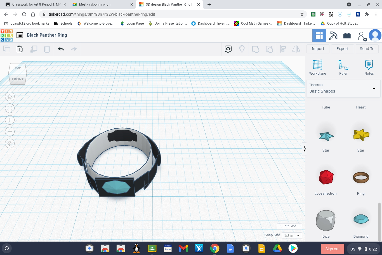Screen dimensions: 382x255
Task: Open Gmail from the shelf
Action: point(183,248)
